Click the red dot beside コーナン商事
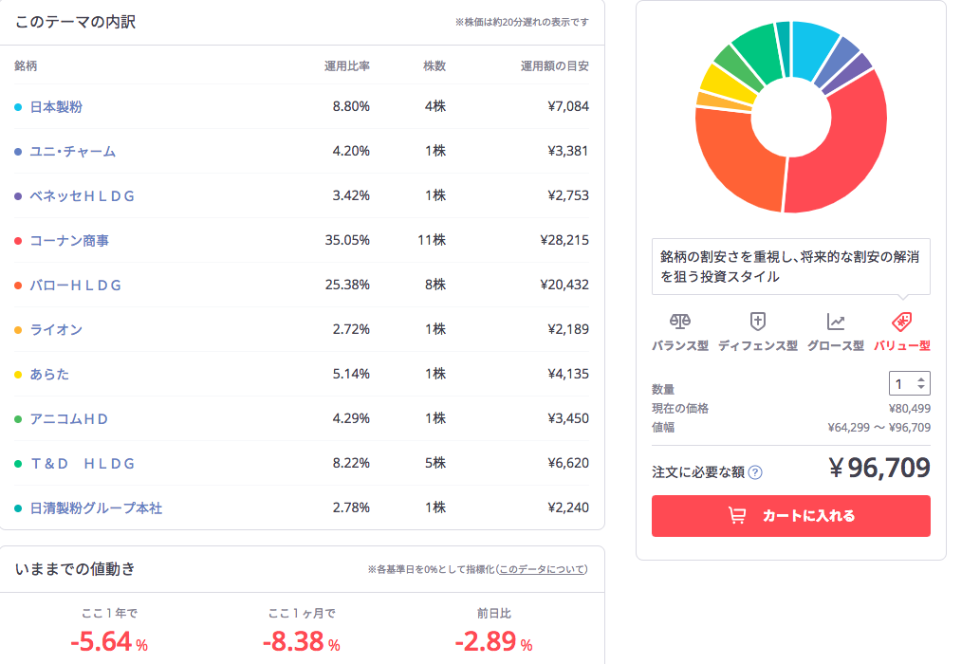The image size is (980, 664). 18,241
